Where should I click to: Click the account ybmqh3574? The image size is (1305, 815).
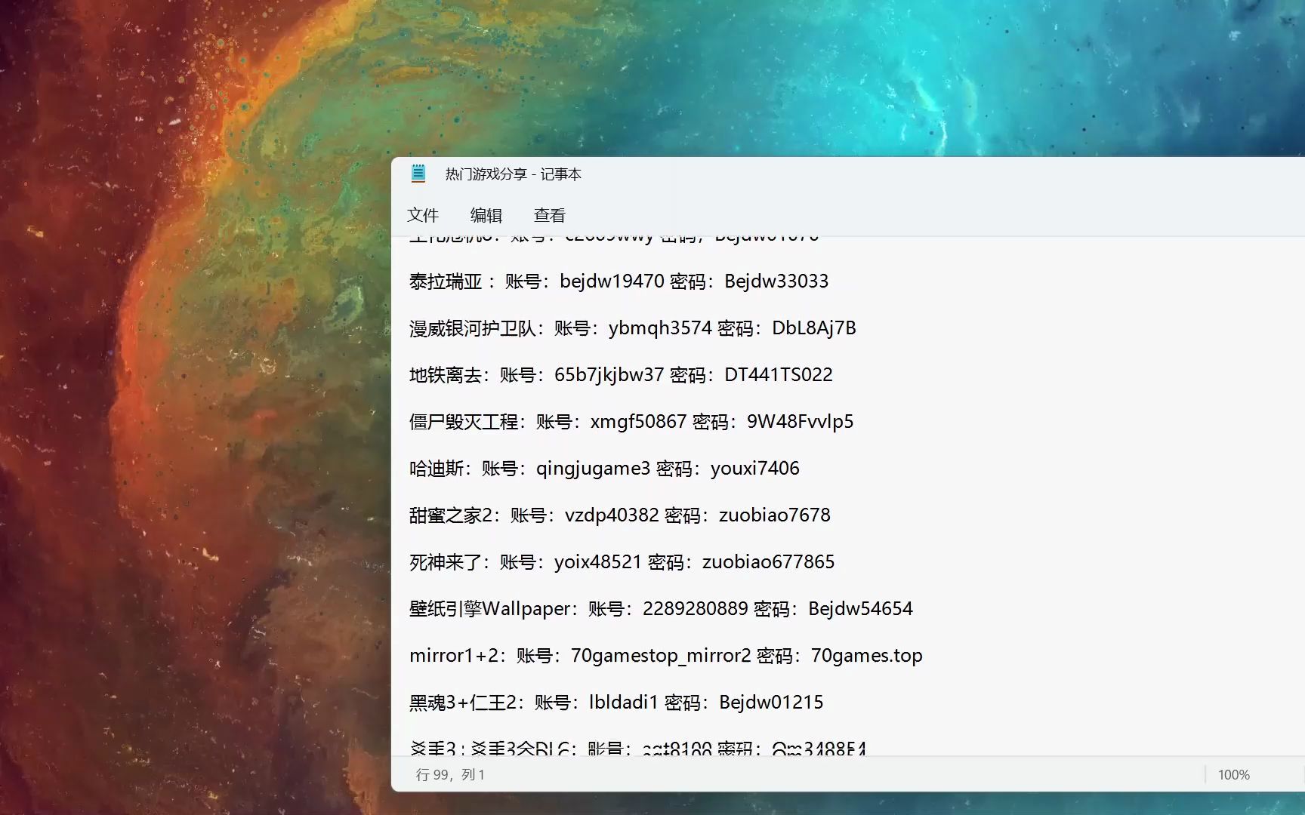660,328
